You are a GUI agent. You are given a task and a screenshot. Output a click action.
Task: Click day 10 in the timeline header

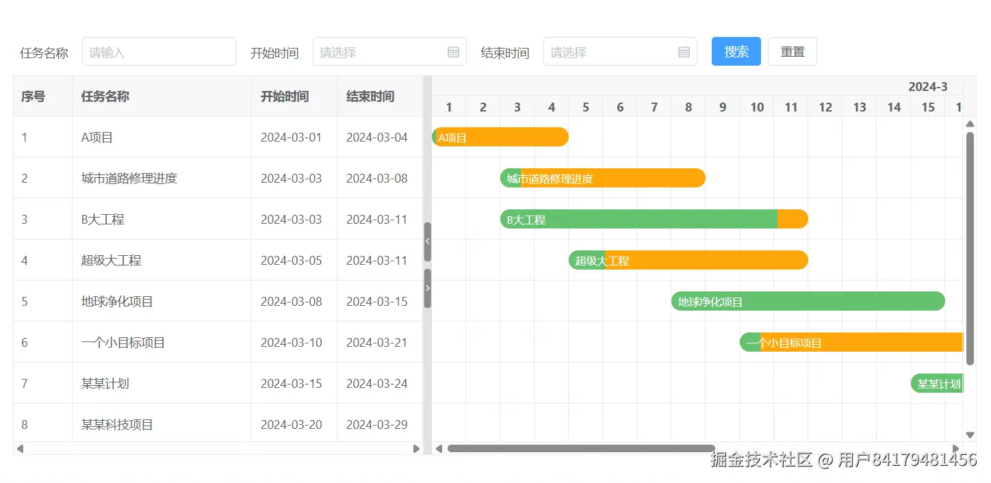click(757, 107)
